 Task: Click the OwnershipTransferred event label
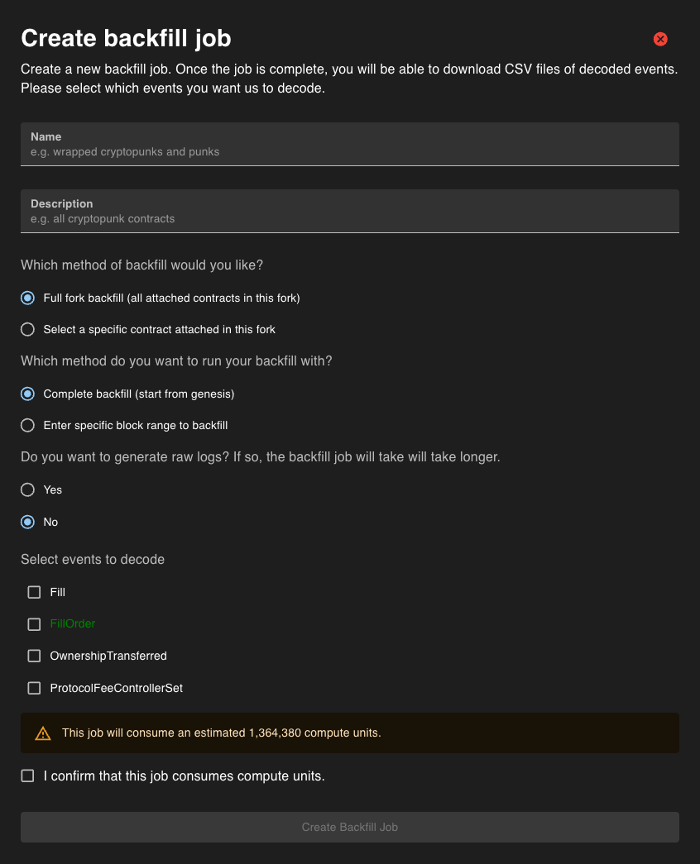click(x=108, y=656)
